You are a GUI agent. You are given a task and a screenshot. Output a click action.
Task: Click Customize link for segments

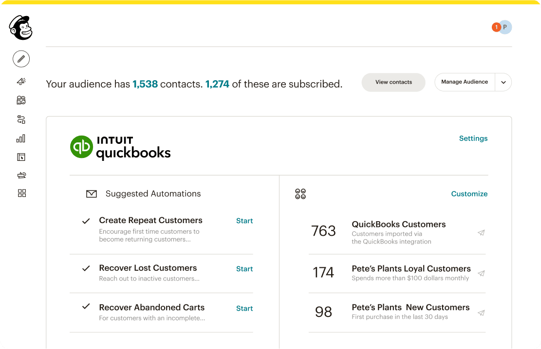pos(469,194)
